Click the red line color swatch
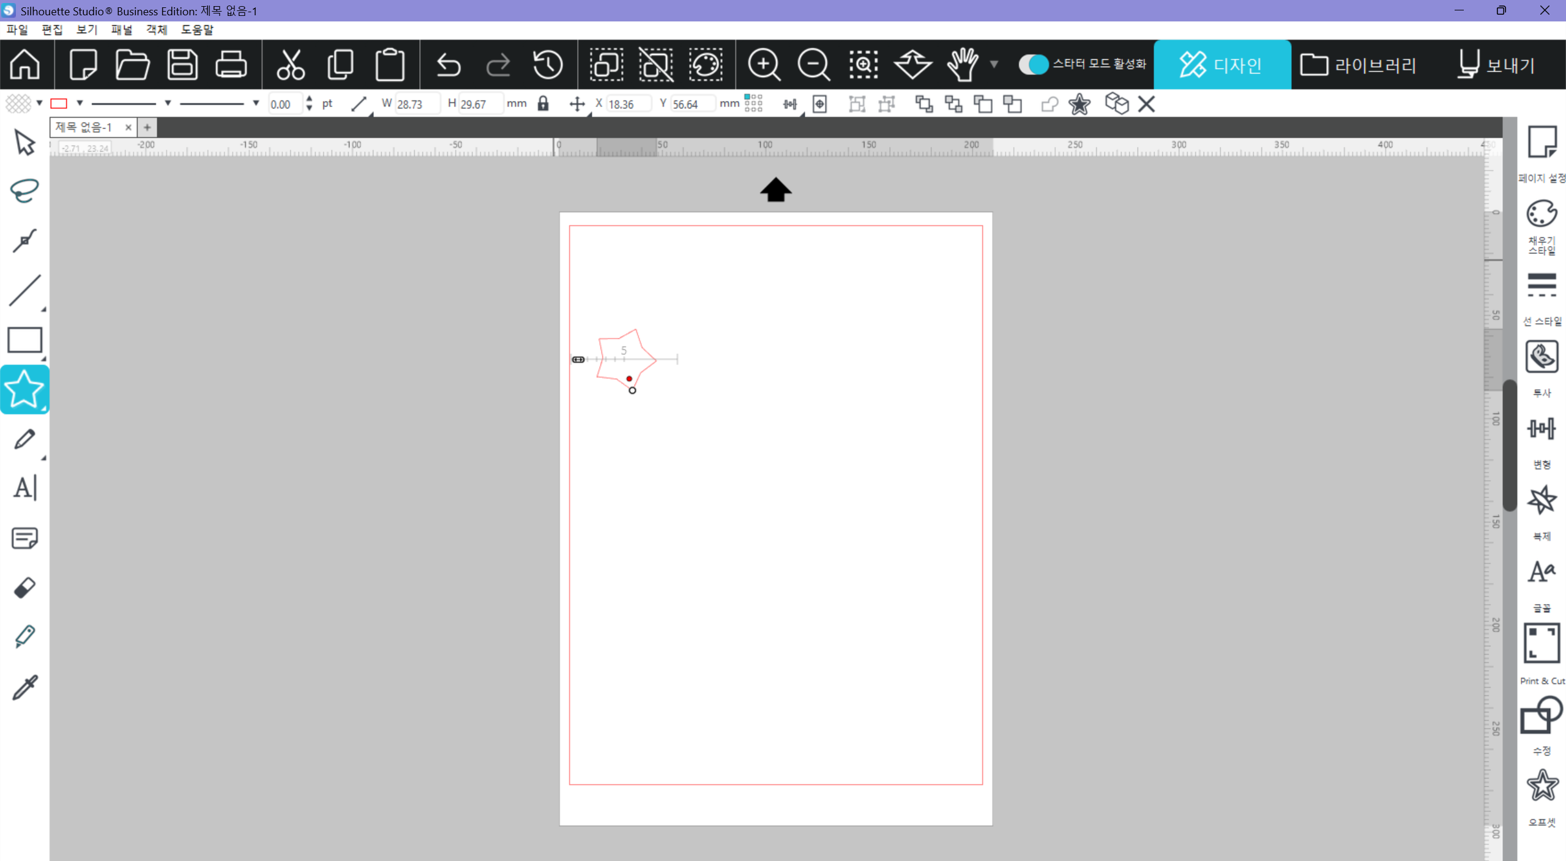The height and width of the screenshot is (861, 1566). pyautogui.click(x=59, y=103)
